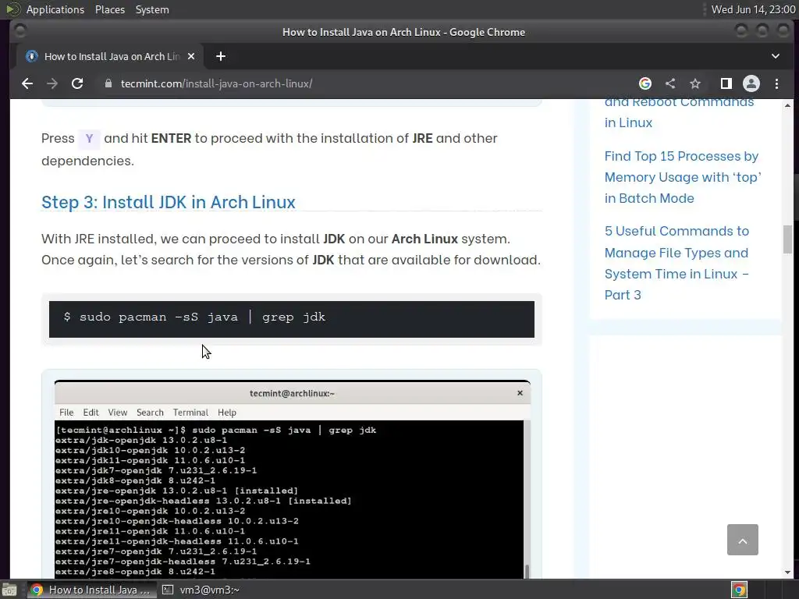The width and height of the screenshot is (799, 599).
Task: Open the System menu
Action: click(x=152, y=9)
